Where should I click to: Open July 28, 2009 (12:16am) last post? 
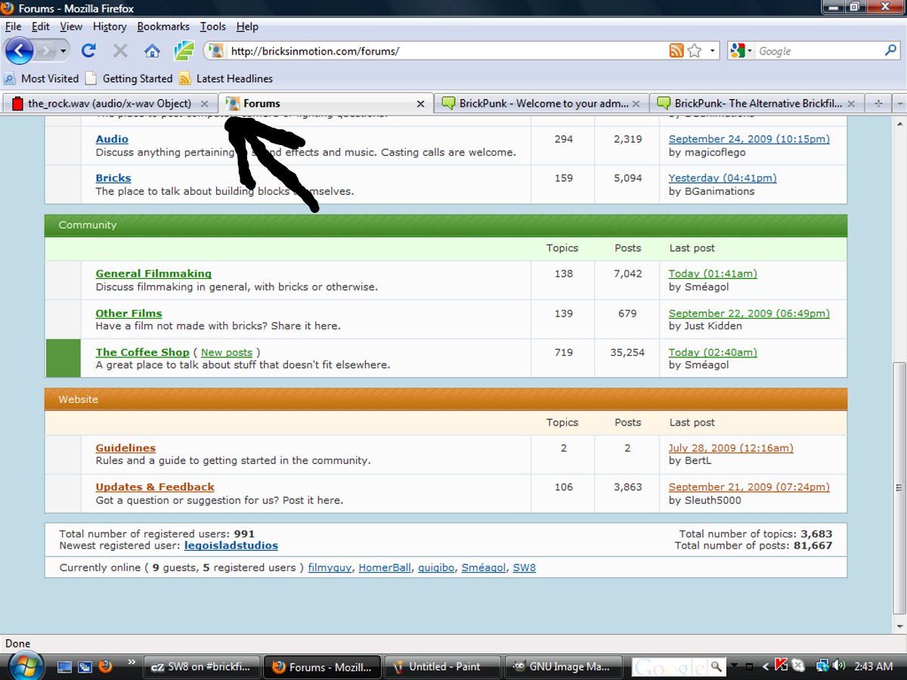[x=731, y=448]
